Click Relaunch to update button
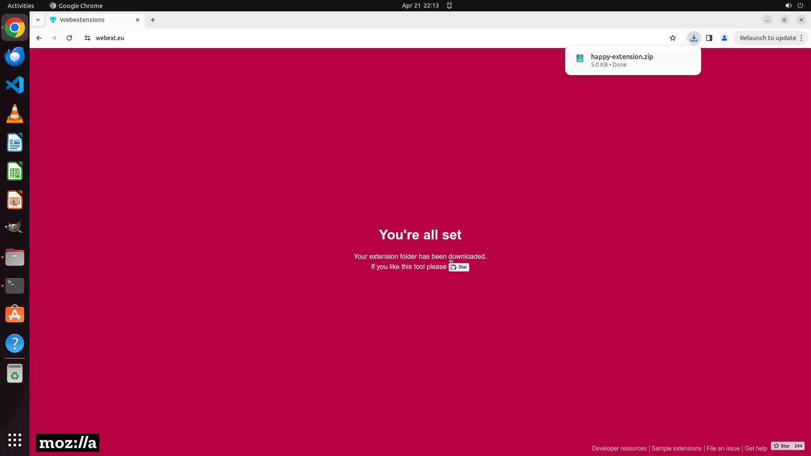 [767, 38]
